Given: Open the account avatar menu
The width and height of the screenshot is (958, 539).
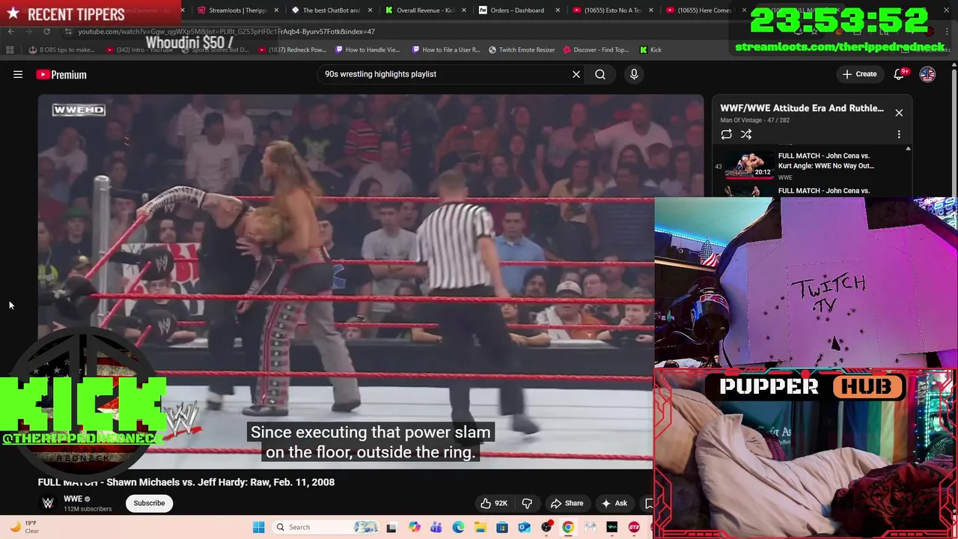Looking at the screenshot, I should 927,74.
